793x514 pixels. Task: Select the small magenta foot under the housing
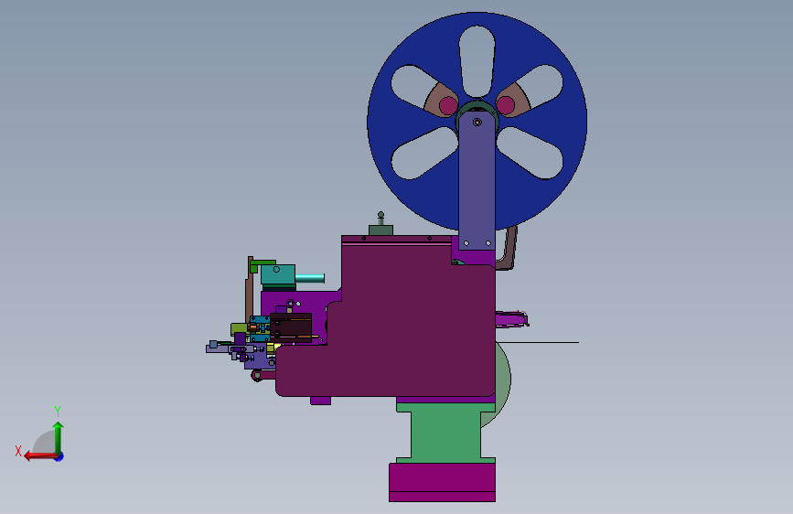pos(321,401)
